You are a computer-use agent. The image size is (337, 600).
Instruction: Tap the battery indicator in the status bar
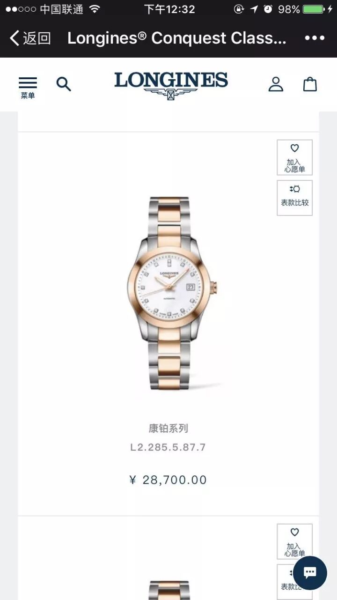pos(313,9)
